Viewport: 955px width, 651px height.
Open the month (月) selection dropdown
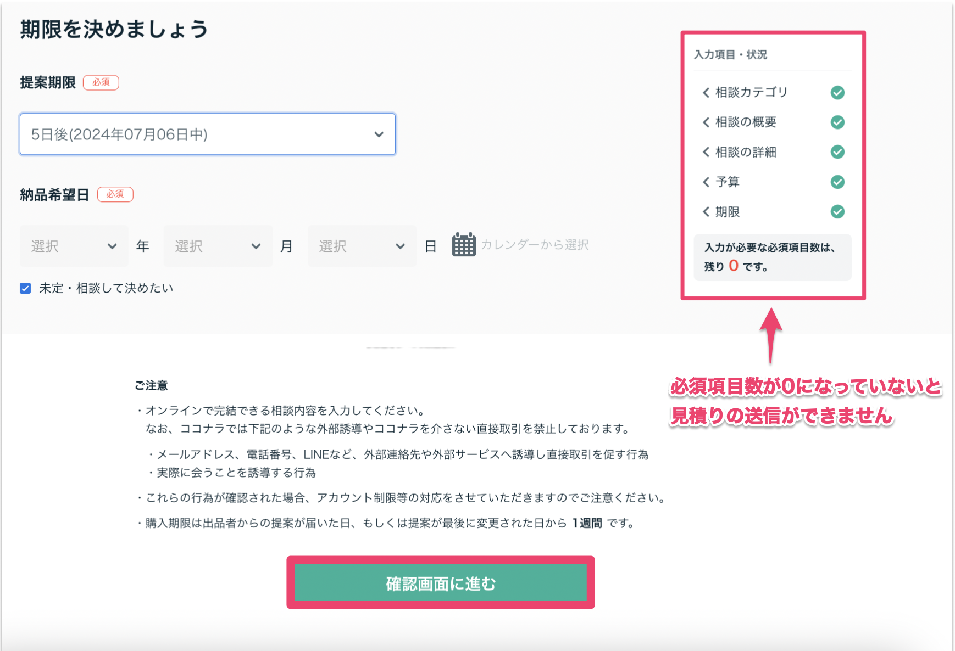coord(218,245)
